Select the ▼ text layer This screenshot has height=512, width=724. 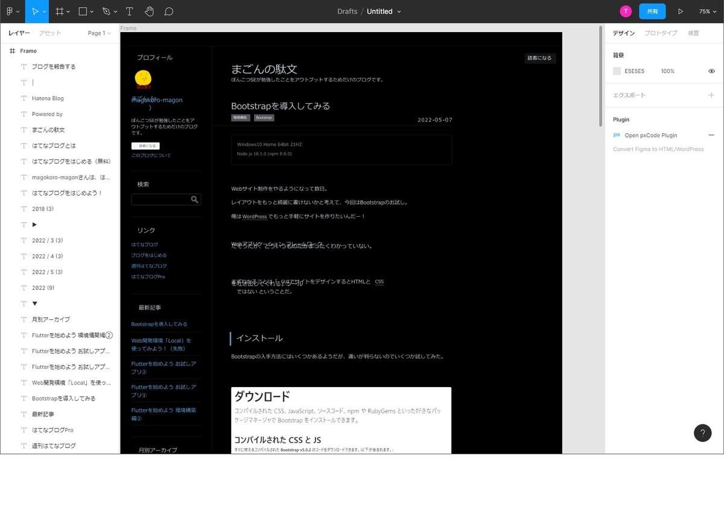[60, 303]
